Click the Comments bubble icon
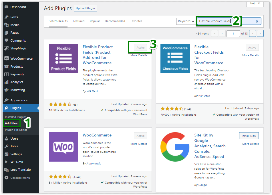Image resolution: width=272 pixels, height=195 pixels. 6,41
